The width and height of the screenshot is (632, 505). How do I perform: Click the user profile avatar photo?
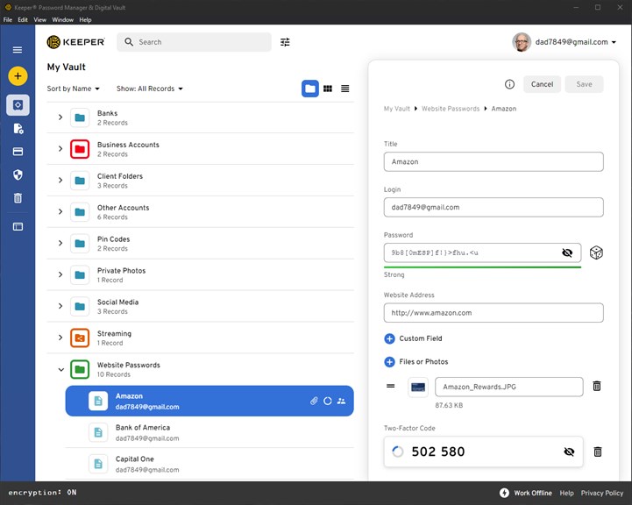pyautogui.click(x=522, y=42)
